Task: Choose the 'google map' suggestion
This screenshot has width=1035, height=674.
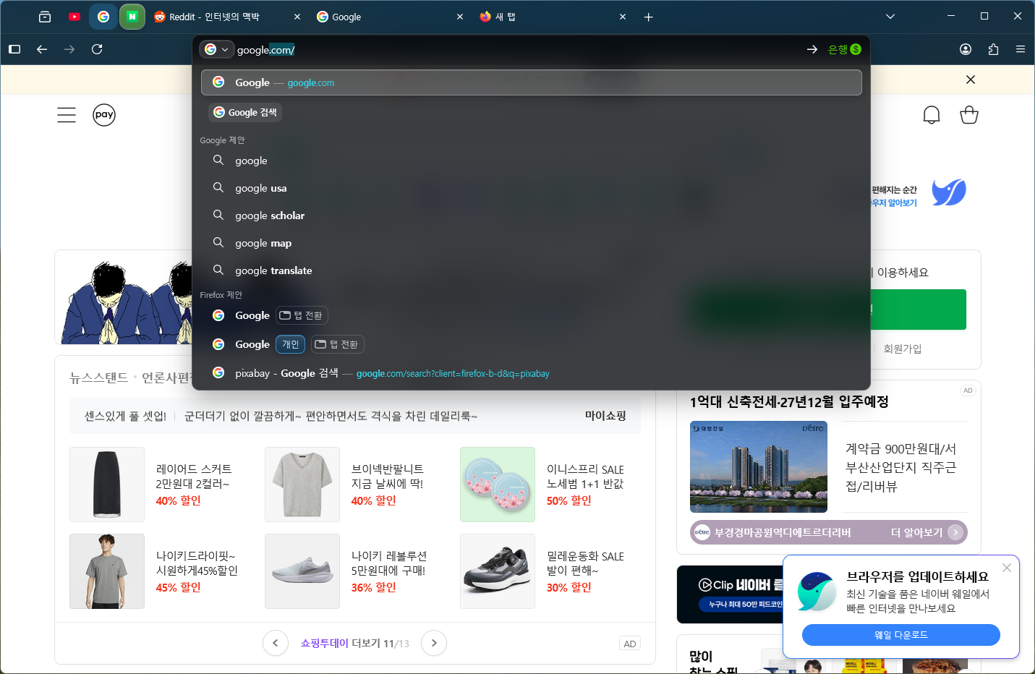Action: pos(532,243)
